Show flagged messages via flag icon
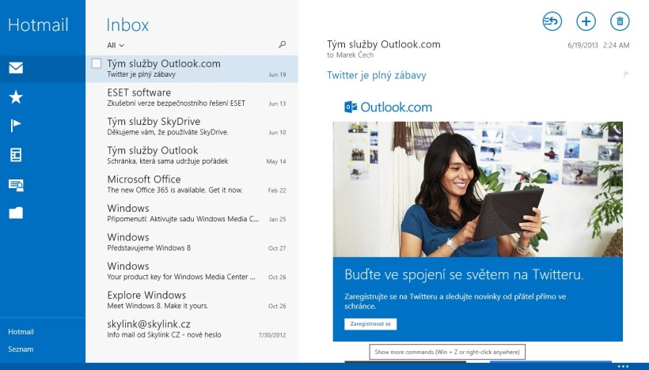The height and width of the screenshot is (370, 649). (16, 125)
